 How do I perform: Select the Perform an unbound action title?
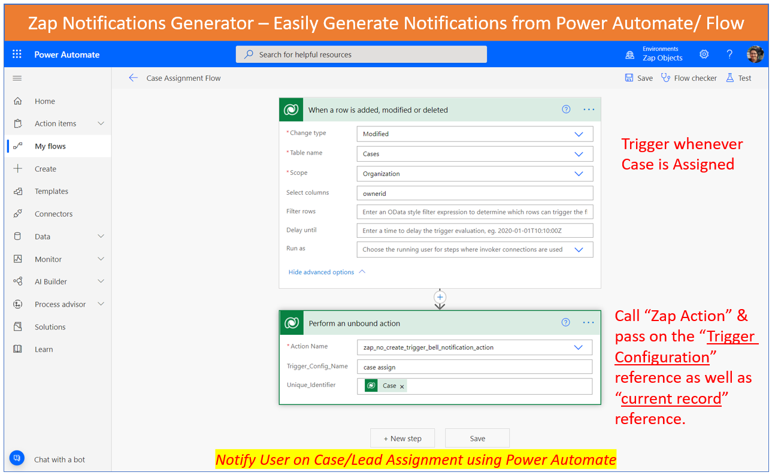pyautogui.click(x=355, y=323)
